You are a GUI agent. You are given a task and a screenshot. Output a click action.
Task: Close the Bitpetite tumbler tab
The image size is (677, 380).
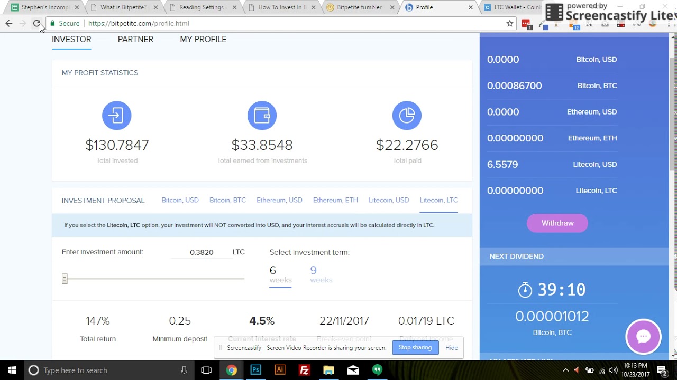click(392, 7)
